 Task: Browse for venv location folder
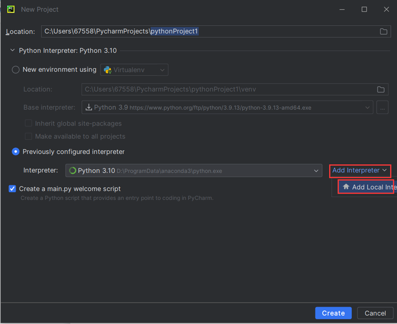tap(381, 89)
